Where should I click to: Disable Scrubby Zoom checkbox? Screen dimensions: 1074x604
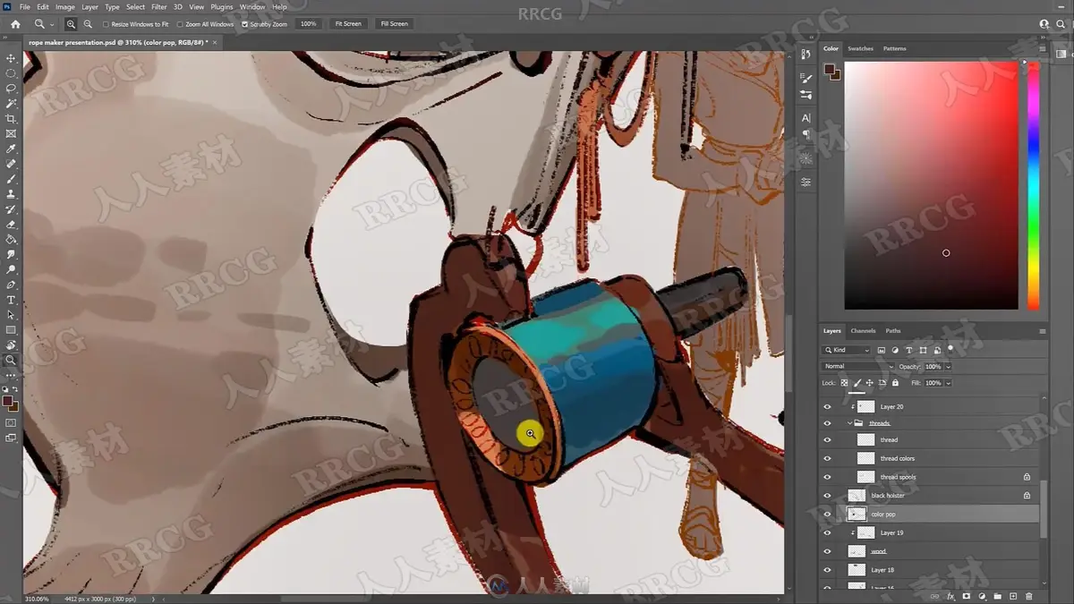point(245,24)
